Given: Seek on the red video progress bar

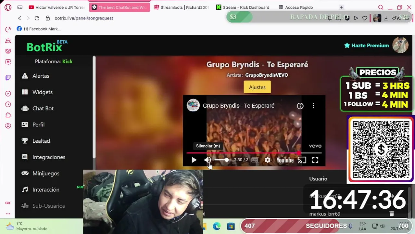Looking at the screenshot, I should tap(254, 153).
